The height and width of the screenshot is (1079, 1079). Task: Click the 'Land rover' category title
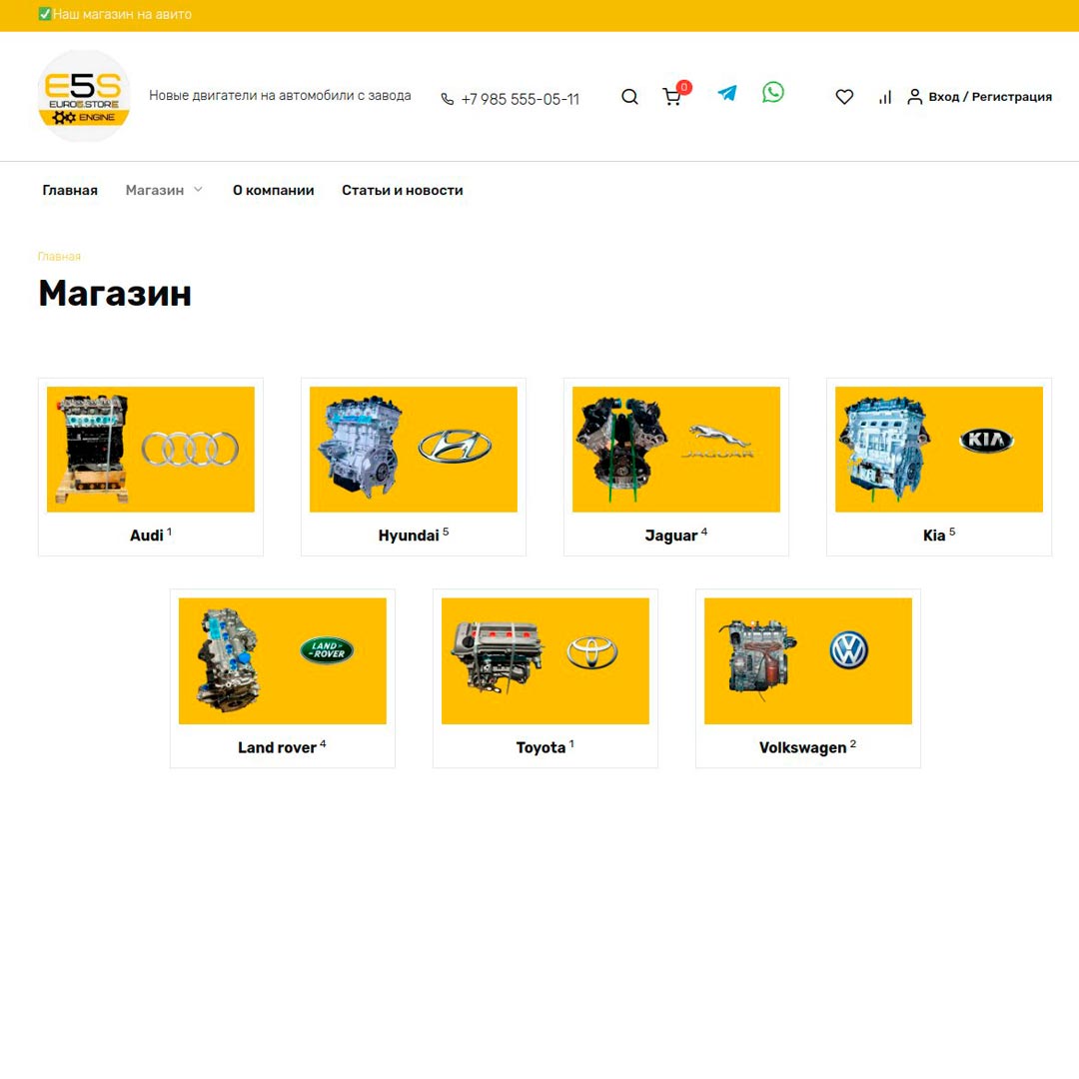[x=278, y=747]
